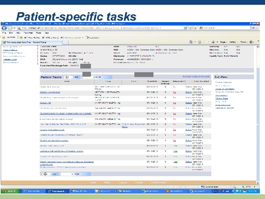Open the command bar Tools dropdown
The image size is (265, 199).
point(244,42)
